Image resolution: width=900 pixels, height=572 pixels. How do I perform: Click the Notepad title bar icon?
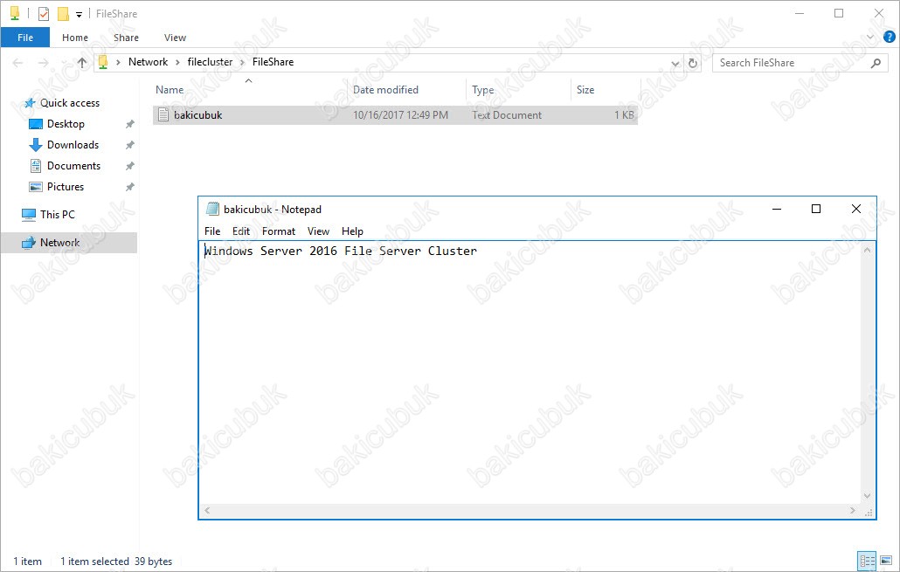point(212,209)
